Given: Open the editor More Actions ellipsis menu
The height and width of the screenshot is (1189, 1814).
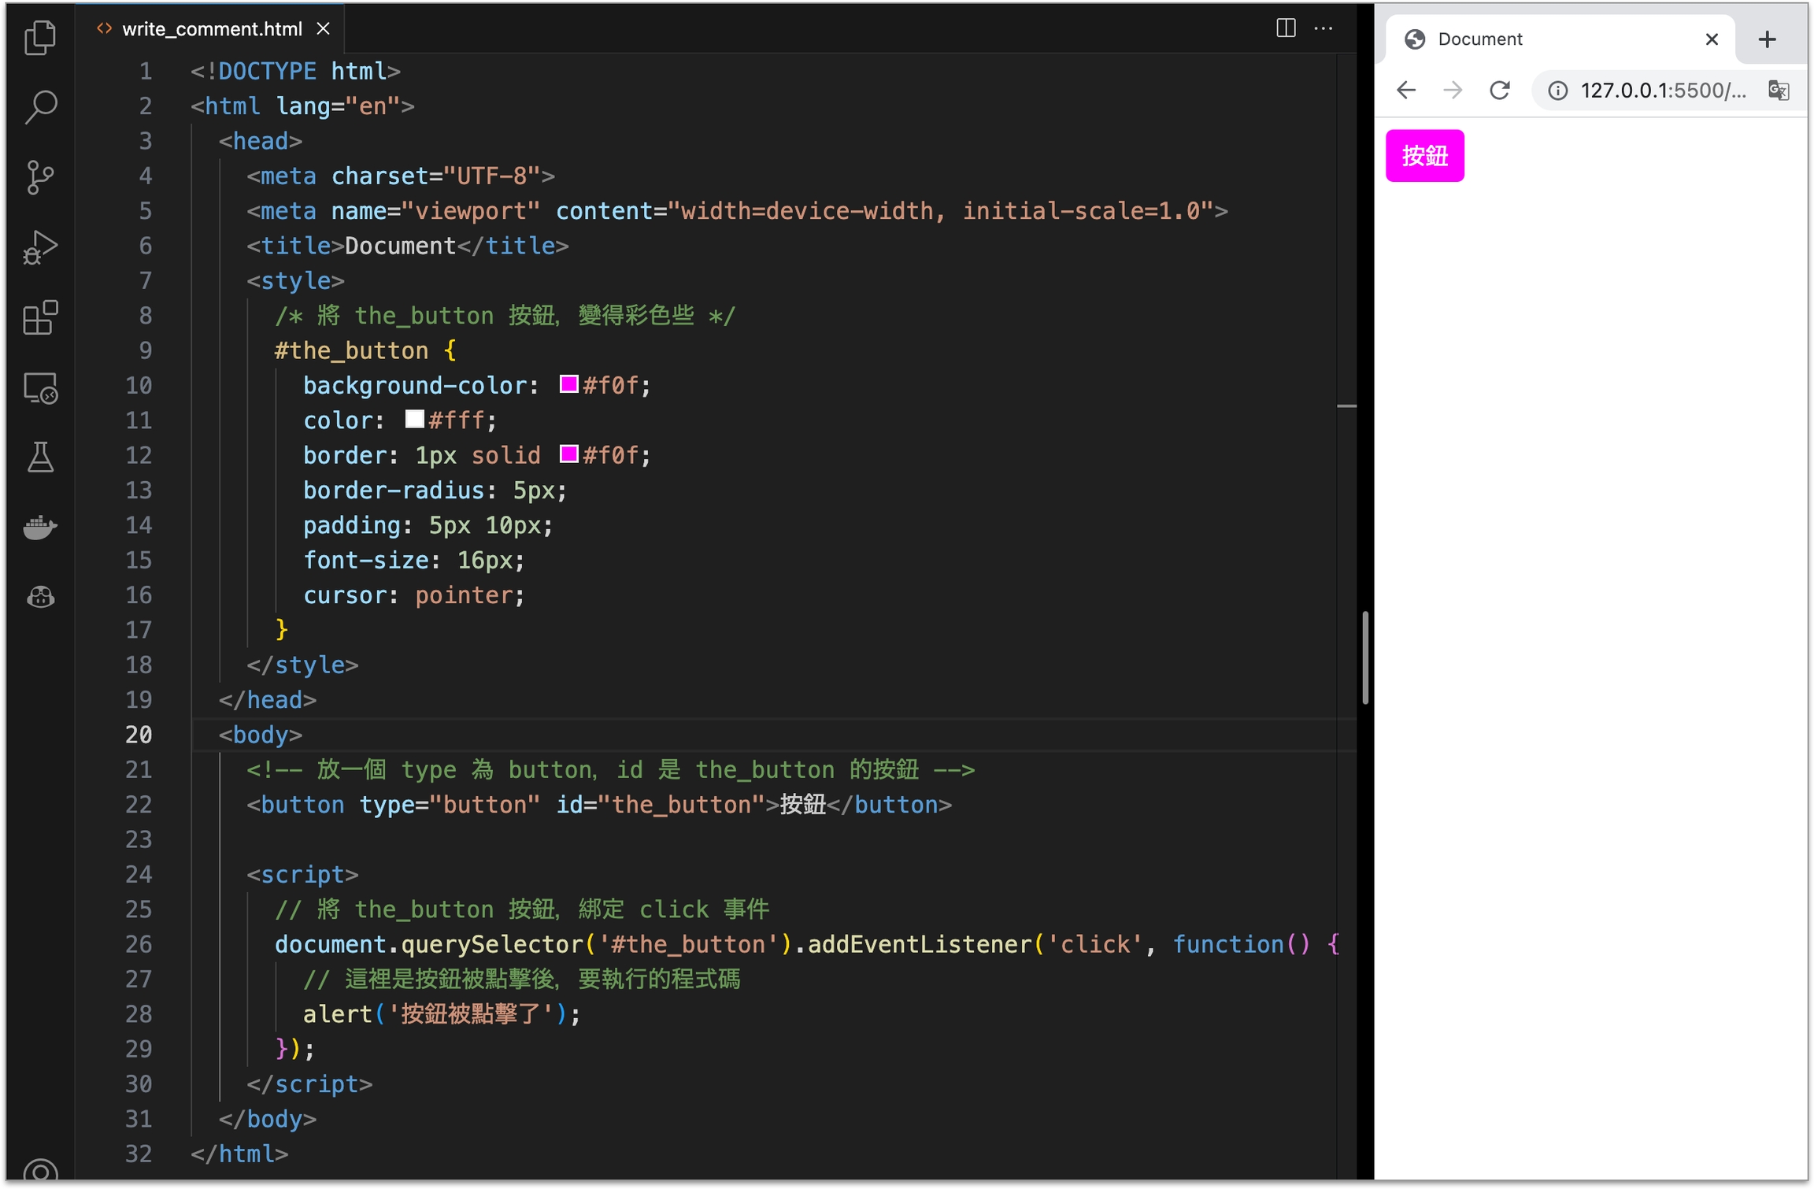Looking at the screenshot, I should pos(1323,28).
